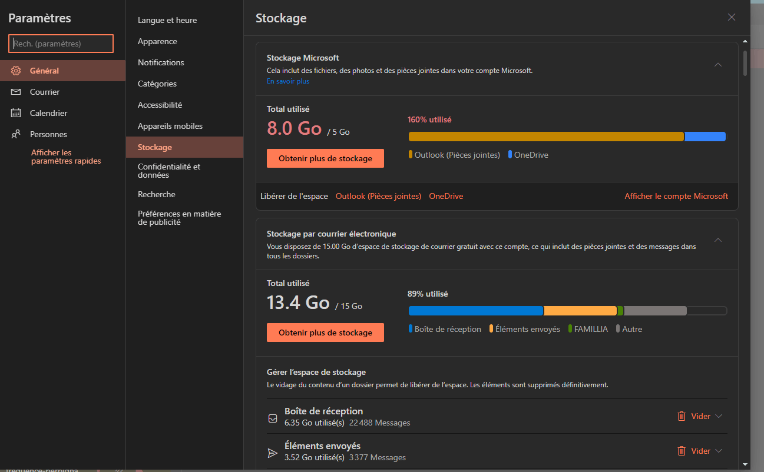Viewport: 764px width, 472px height.
Task: Click the trash icon for Éléments envoyés
Action: pos(682,451)
